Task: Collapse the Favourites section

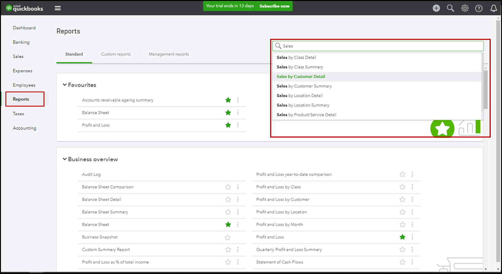Action: point(65,85)
